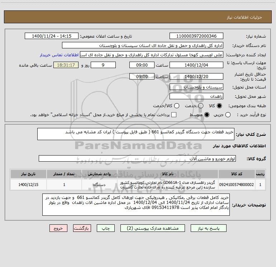276x267 pixels.
Task: Click the response deadline time 09:00 field
Action: click(x=142, y=65)
